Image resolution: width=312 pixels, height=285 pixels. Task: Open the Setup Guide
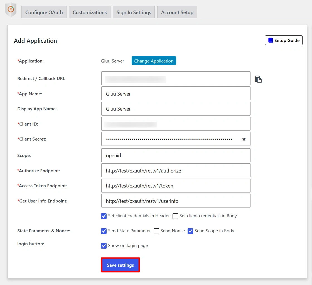point(284,40)
